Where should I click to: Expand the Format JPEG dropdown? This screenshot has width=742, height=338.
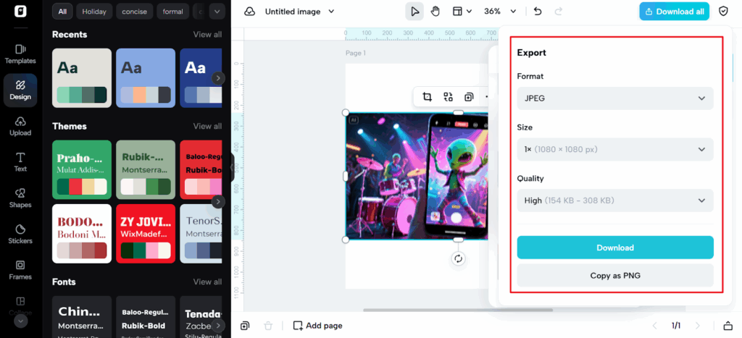click(614, 98)
